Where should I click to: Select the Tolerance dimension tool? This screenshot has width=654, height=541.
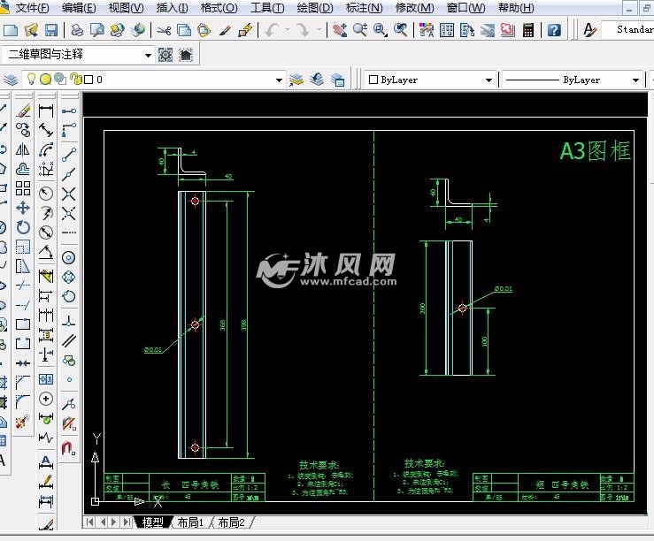(46, 379)
